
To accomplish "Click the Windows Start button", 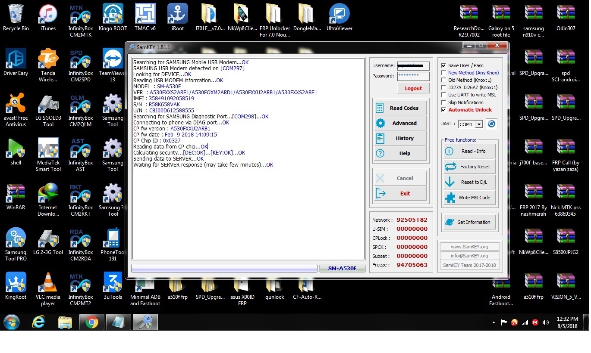I will click(x=12, y=322).
